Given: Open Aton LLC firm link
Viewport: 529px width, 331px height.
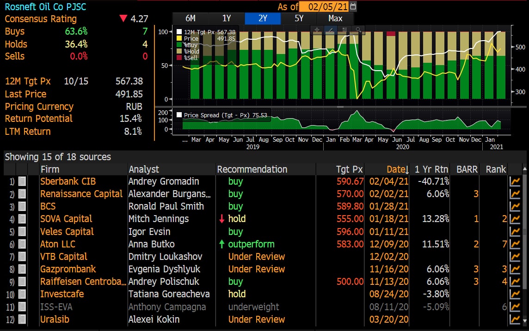Looking at the screenshot, I should coord(58,244).
